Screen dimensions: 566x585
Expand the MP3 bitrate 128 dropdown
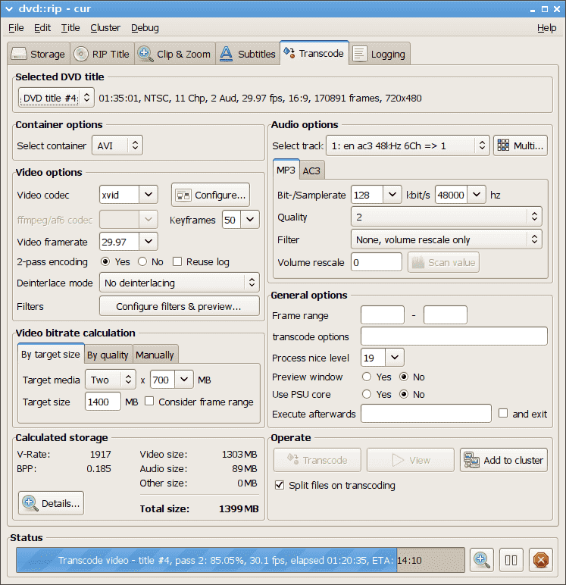[x=392, y=195]
